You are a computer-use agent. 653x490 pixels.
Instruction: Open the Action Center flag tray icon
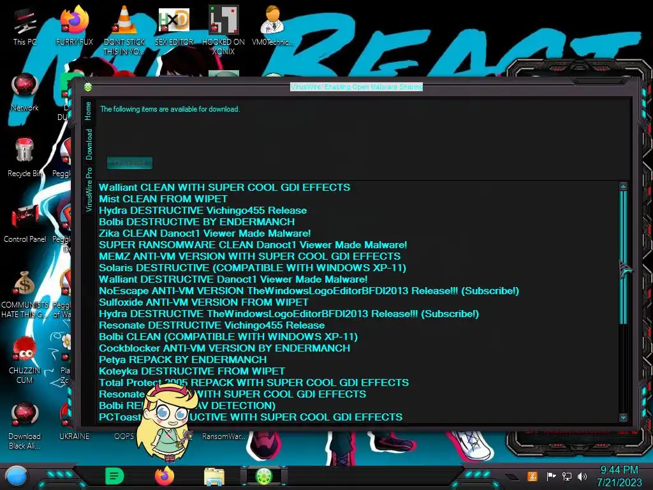(551, 476)
